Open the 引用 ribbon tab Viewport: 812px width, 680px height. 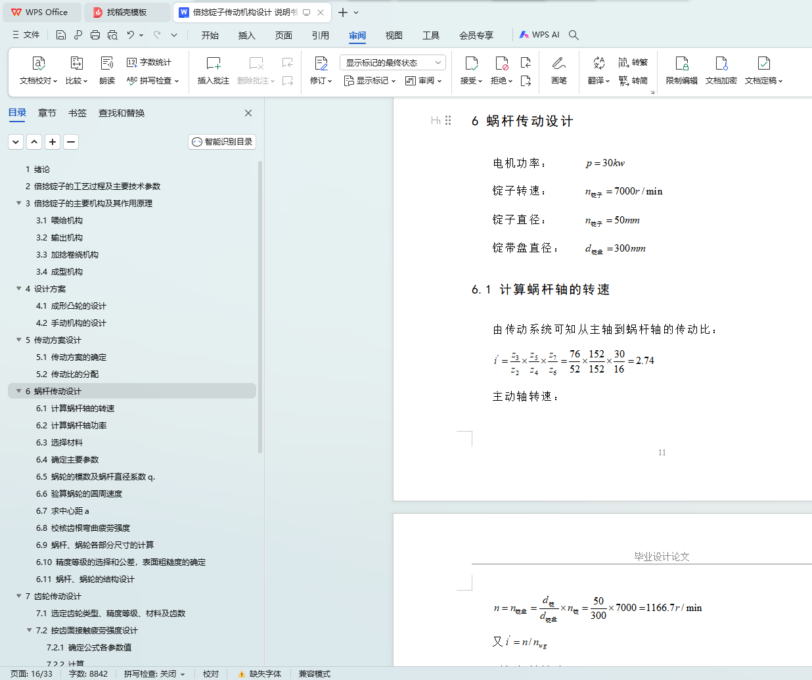tap(321, 35)
